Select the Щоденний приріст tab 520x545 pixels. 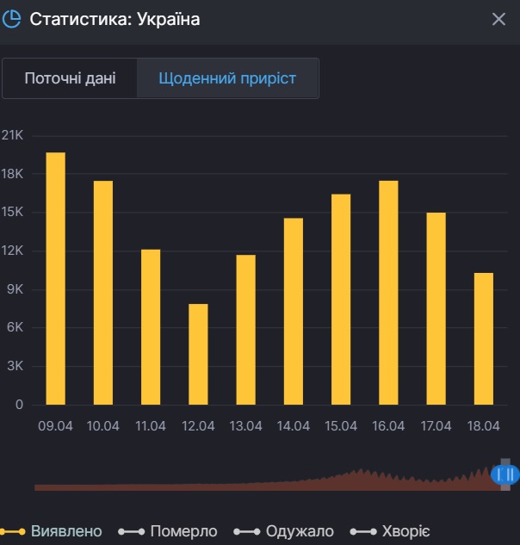(x=227, y=78)
